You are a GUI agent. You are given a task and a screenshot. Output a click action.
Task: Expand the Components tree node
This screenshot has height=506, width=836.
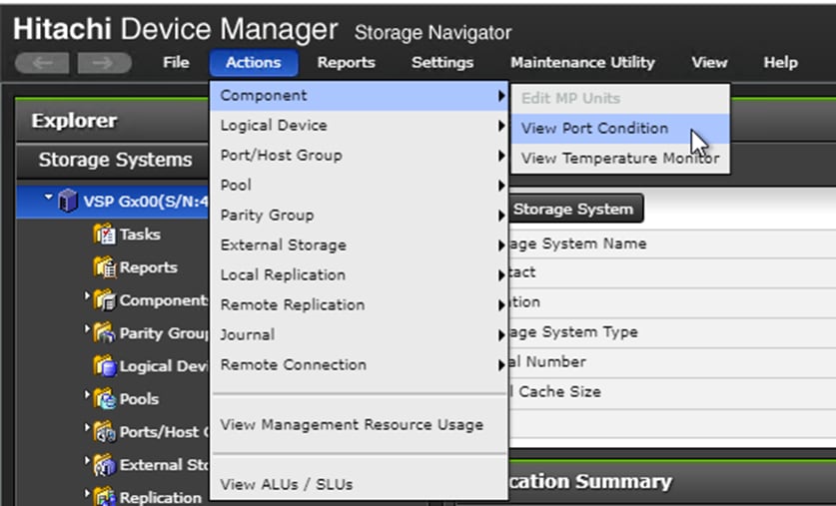coord(87,294)
